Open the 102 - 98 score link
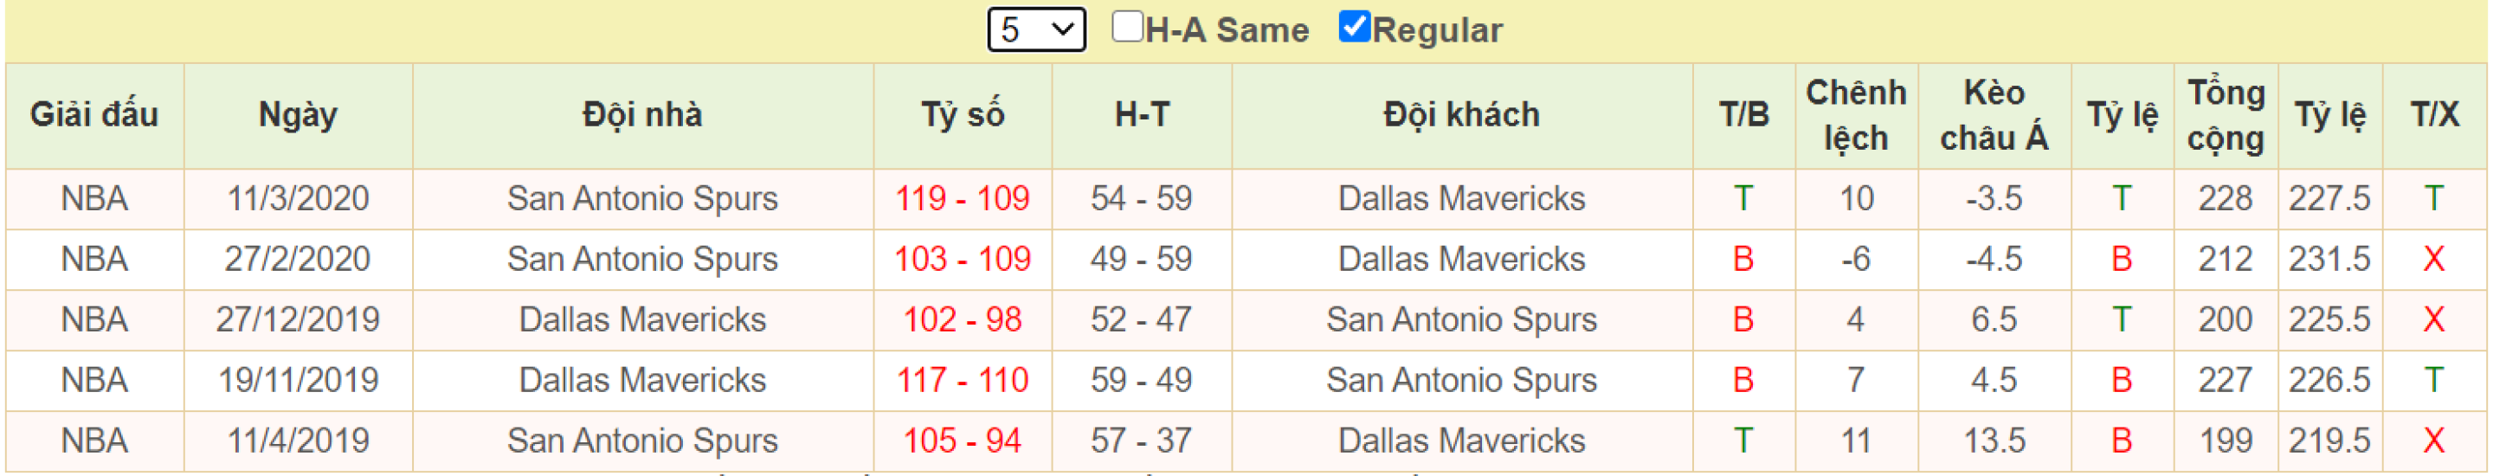Screen dimensions: 2493x476 pyautogui.click(x=962, y=319)
